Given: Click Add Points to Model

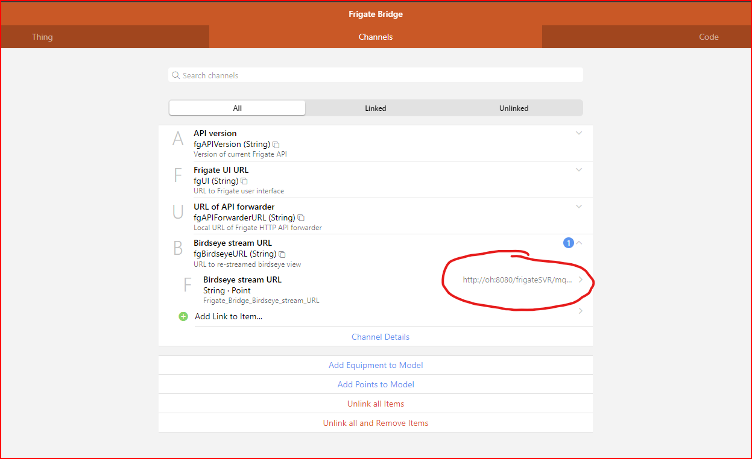Looking at the screenshot, I should pyautogui.click(x=376, y=384).
